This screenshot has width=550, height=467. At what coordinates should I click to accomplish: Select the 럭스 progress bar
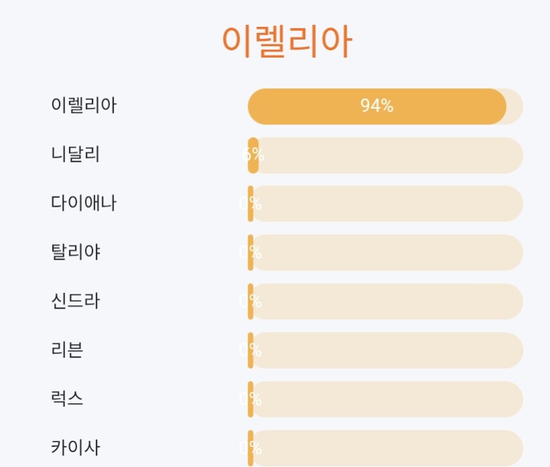pos(386,399)
